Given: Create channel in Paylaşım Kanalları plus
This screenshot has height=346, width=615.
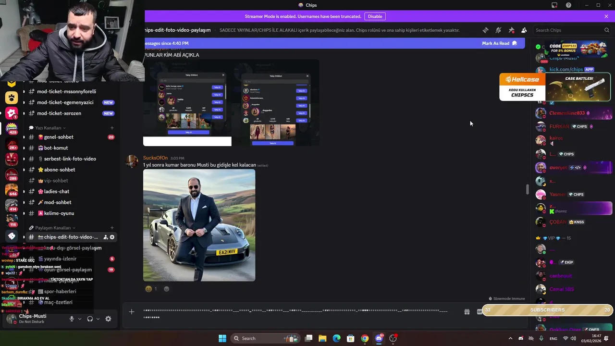Looking at the screenshot, I should pos(112,228).
